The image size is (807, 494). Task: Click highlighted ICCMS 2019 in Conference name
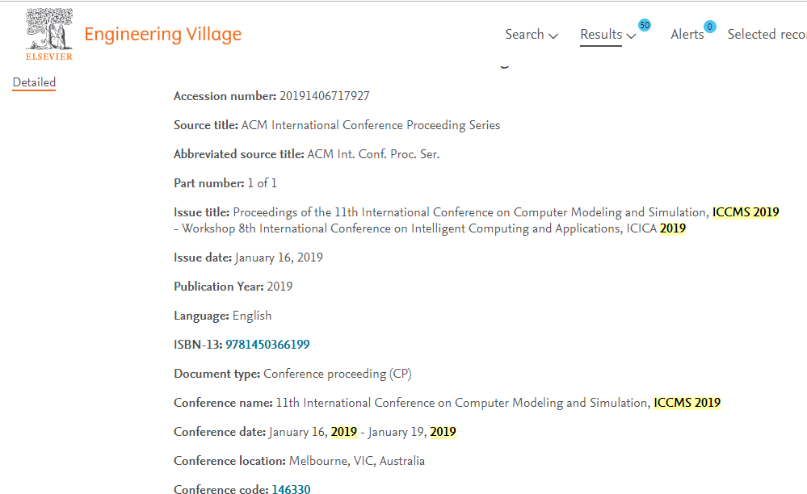coord(687,403)
